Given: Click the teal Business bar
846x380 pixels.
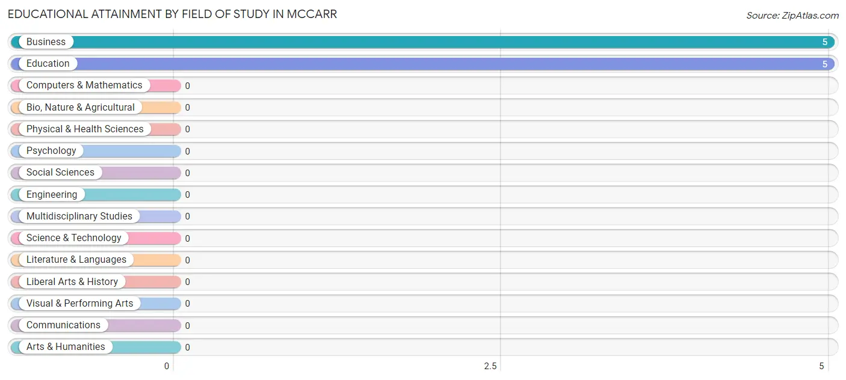Looking at the screenshot, I should (422, 42).
